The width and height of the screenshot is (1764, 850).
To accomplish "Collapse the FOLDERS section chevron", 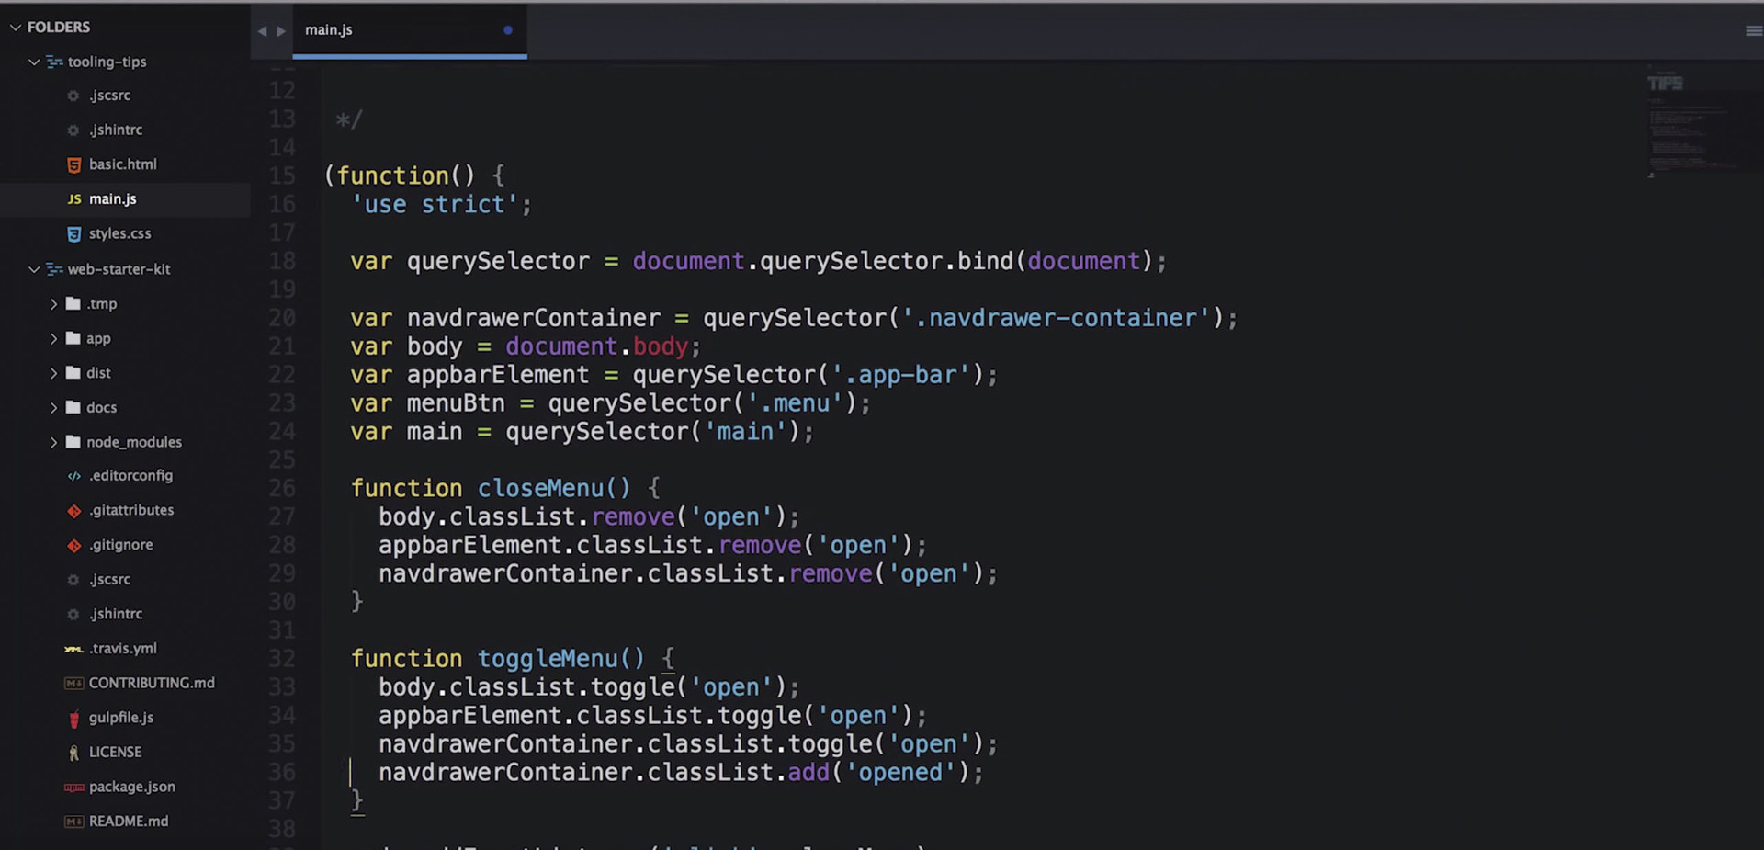I will [x=15, y=28].
